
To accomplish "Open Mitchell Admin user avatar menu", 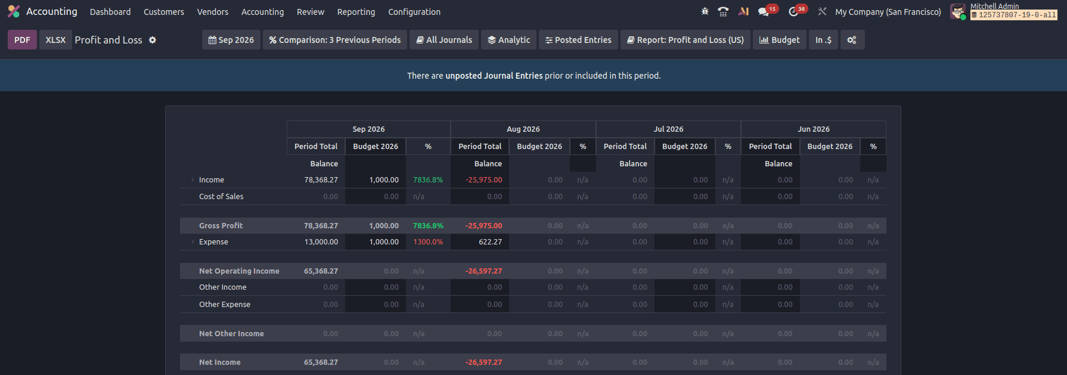I will (958, 11).
